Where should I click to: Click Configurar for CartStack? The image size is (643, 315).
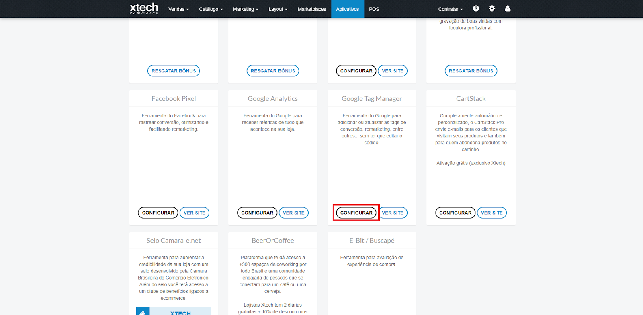pyautogui.click(x=455, y=213)
